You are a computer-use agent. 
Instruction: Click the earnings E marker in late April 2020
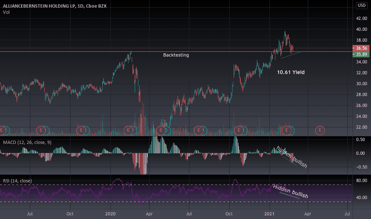tap(161, 131)
